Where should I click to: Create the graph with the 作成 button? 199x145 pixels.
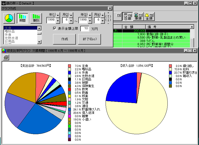pos(64,39)
